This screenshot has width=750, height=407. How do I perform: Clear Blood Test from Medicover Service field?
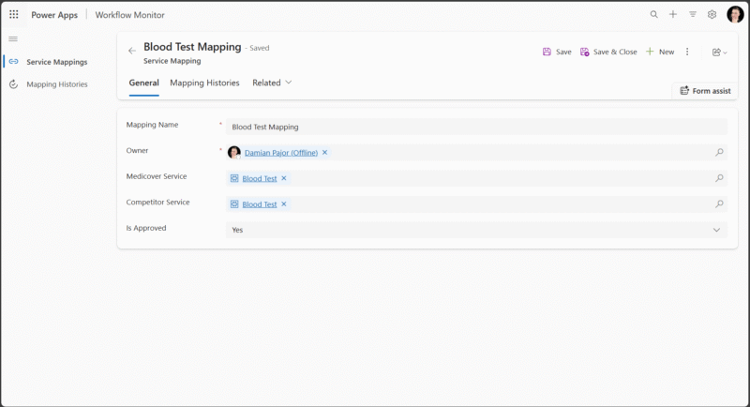(284, 178)
